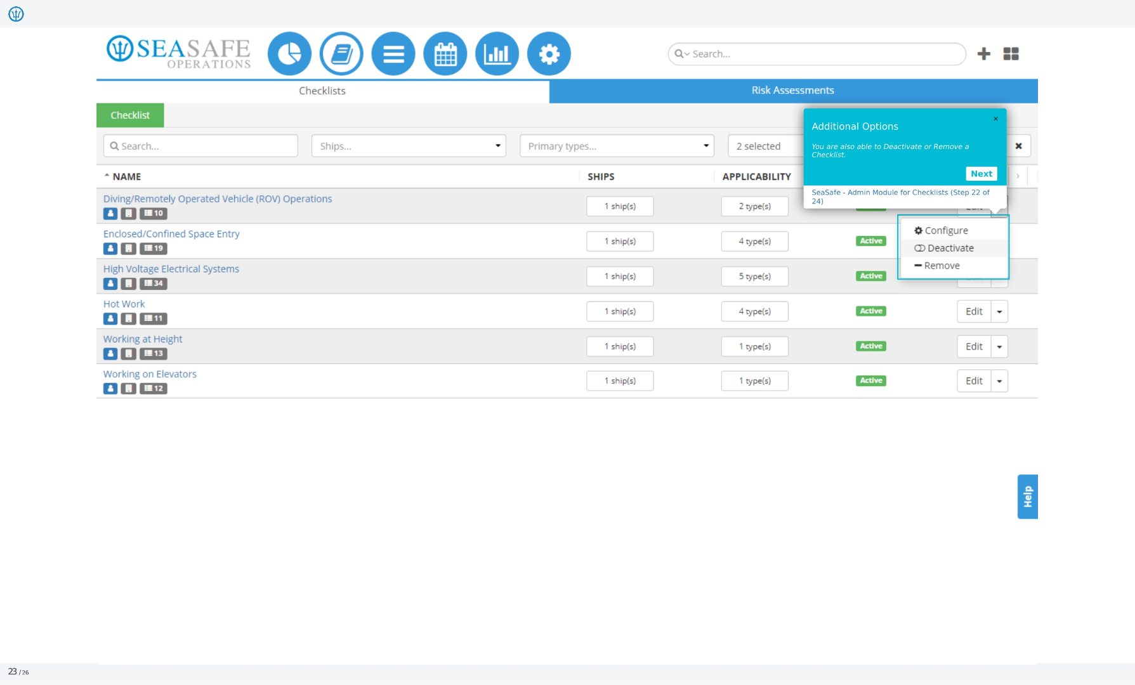This screenshot has height=685, width=1135.
Task: Open the Working on Elevators checklist link
Action: [150, 374]
